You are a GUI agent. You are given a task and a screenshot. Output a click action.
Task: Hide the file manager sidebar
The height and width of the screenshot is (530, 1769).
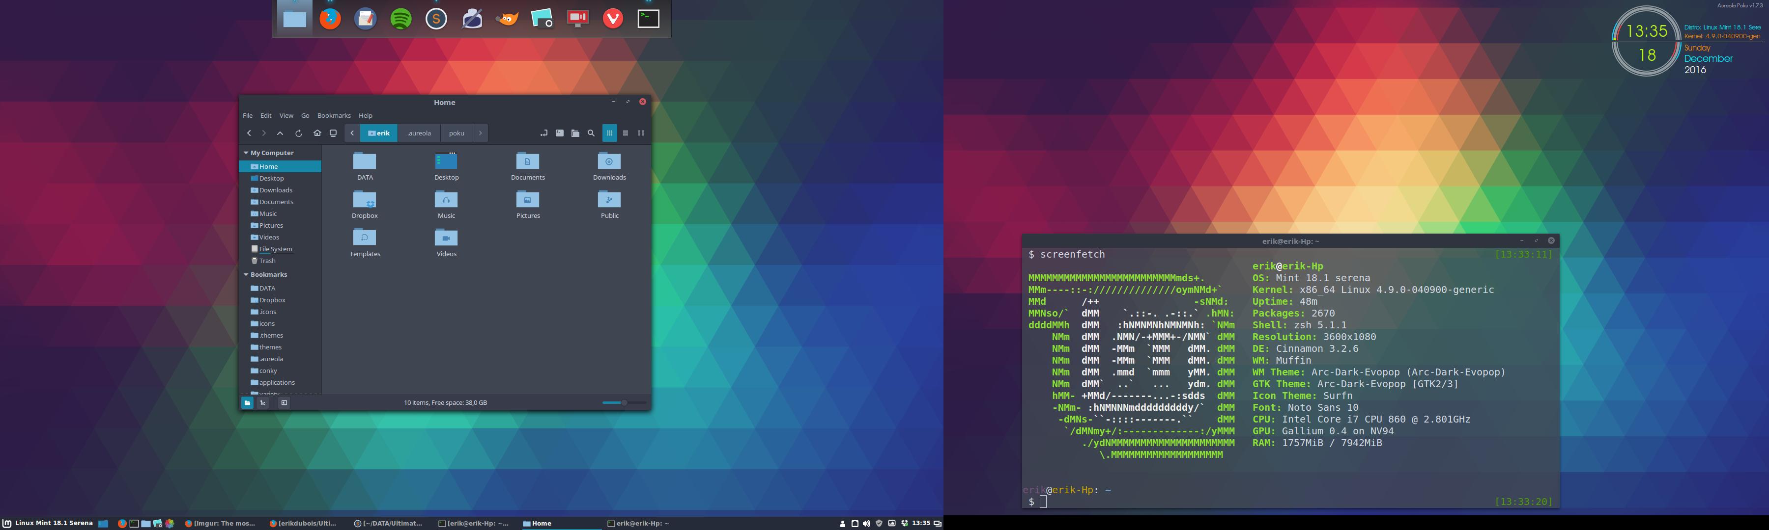(x=285, y=402)
